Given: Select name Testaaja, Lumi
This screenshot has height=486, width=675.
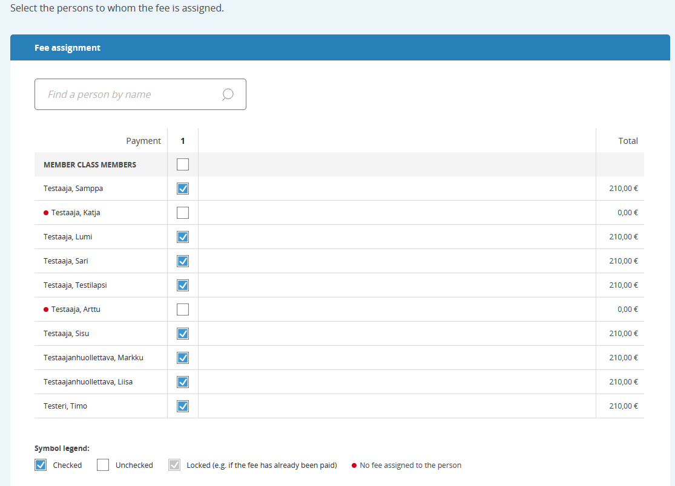Looking at the screenshot, I should point(68,236).
